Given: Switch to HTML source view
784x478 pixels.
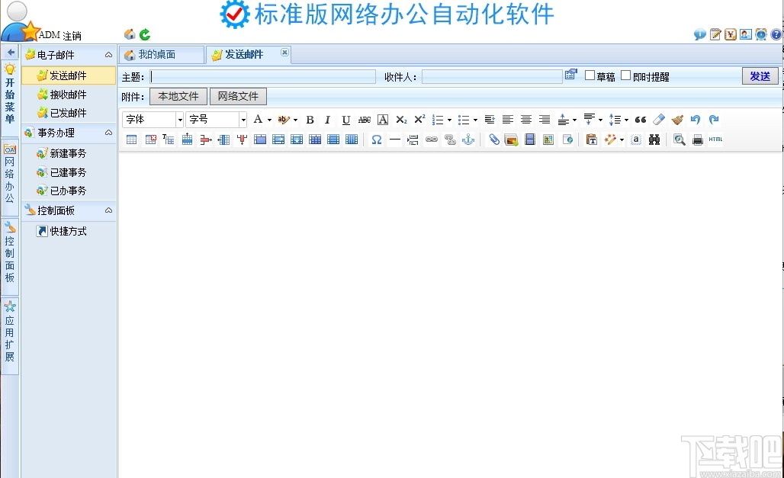Looking at the screenshot, I should pyautogui.click(x=717, y=140).
